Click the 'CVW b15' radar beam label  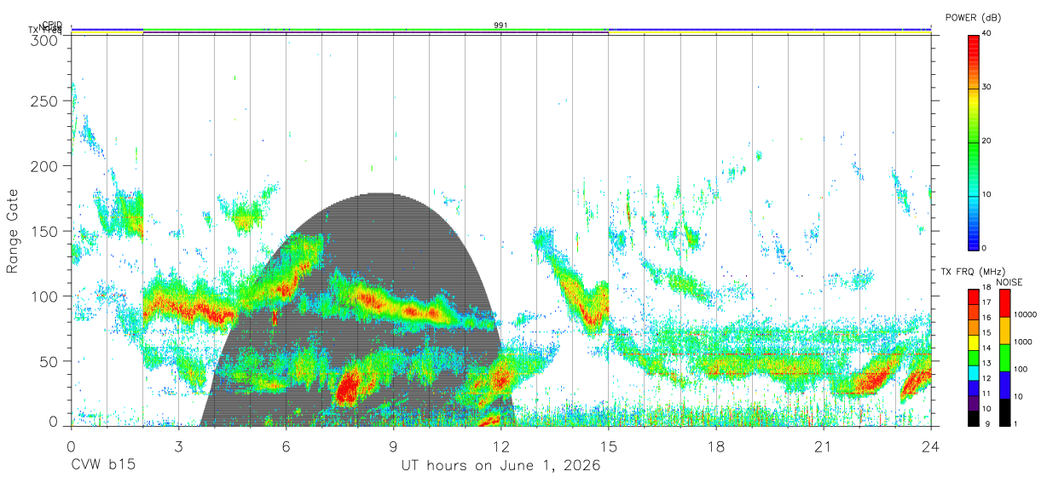click(102, 466)
